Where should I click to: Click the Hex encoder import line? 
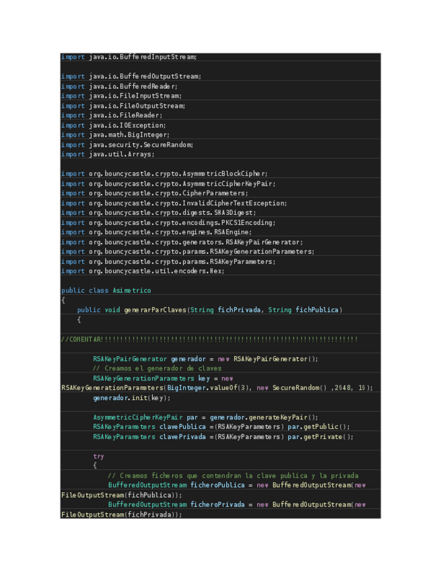[x=143, y=271]
